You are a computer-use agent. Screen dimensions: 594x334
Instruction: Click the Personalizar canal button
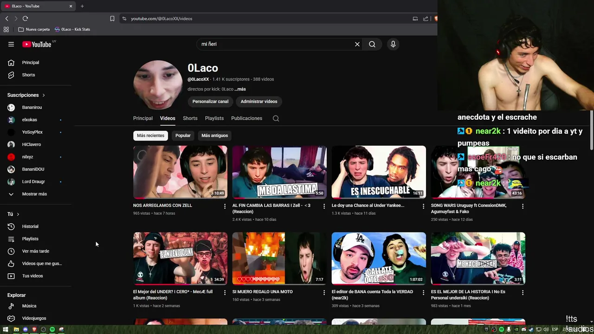[210, 102]
